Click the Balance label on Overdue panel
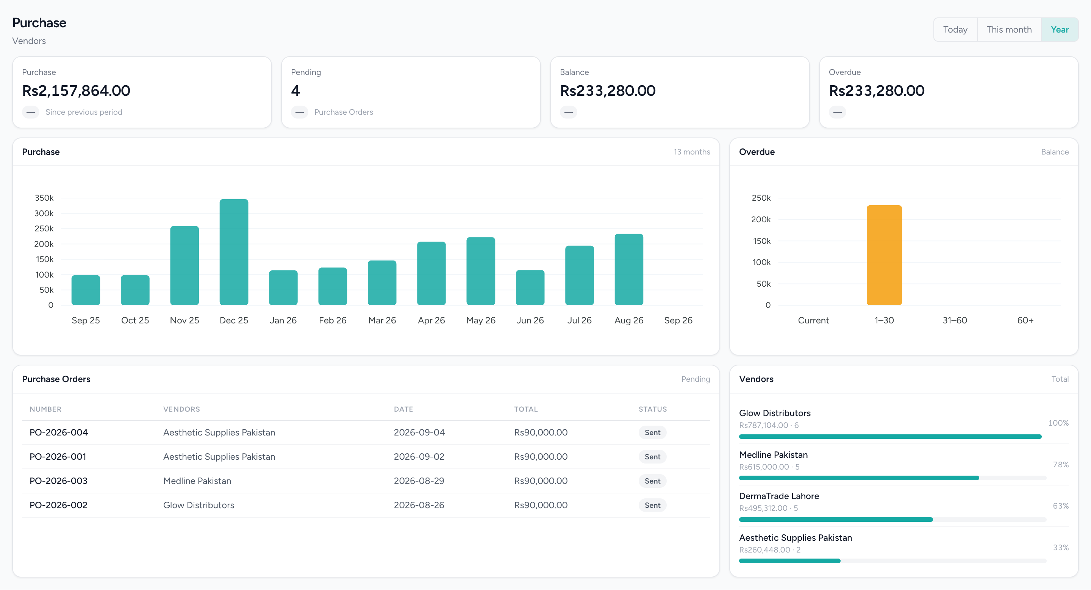Screen dimensions: 1091x590 coord(1055,152)
